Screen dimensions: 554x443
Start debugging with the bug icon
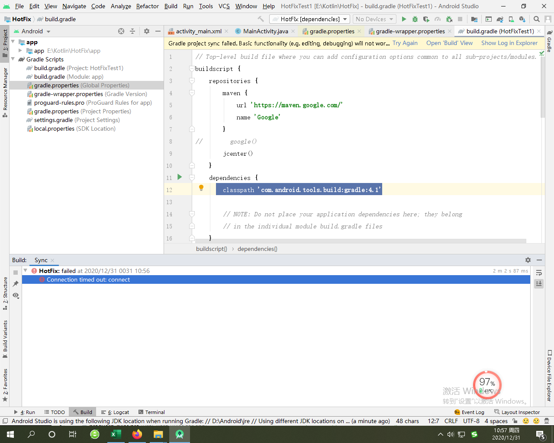click(x=415, y=19)
